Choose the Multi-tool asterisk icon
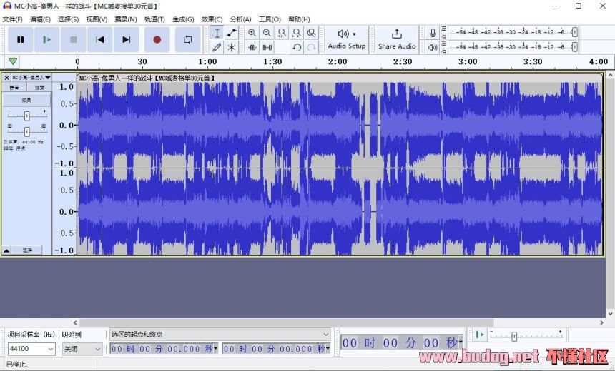The height and width of the screenshot is (371, 615). pos(232,47)
